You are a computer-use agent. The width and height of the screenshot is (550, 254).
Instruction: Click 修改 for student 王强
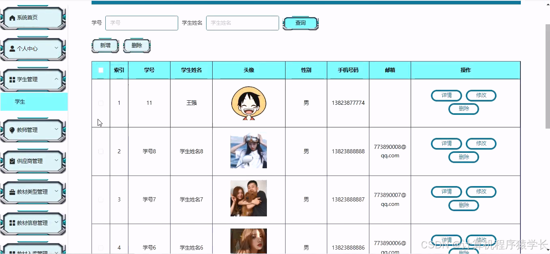click(x=481, y=95)
